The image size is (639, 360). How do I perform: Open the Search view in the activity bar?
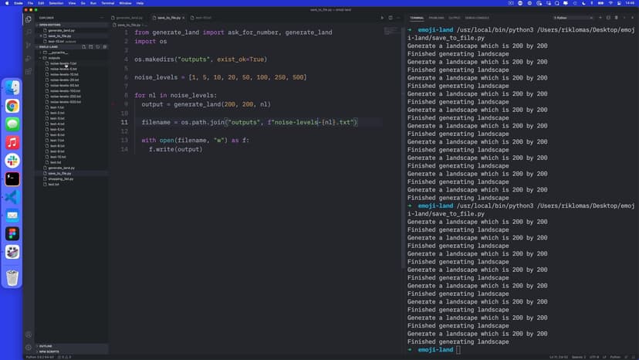[29, 32]
